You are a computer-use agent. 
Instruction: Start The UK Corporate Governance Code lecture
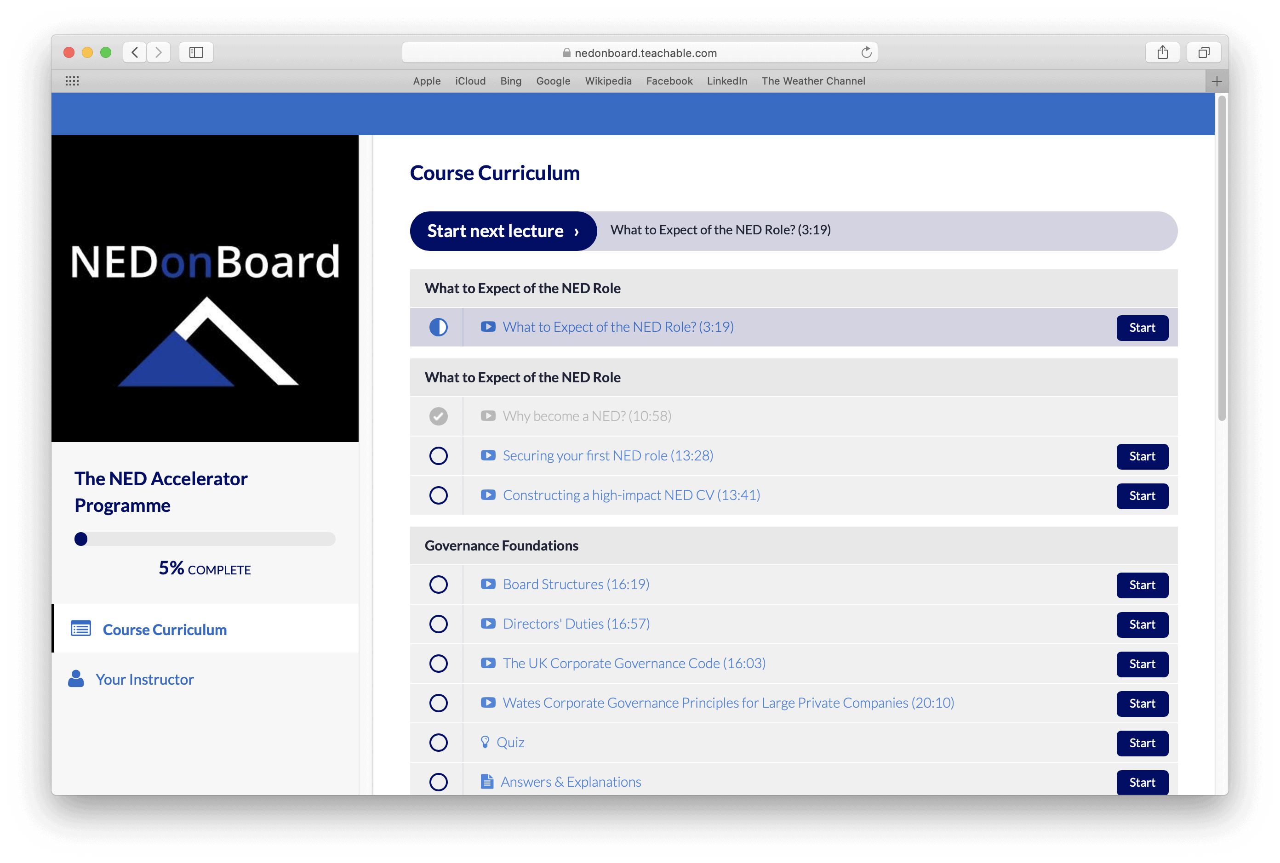[1142, 664]
